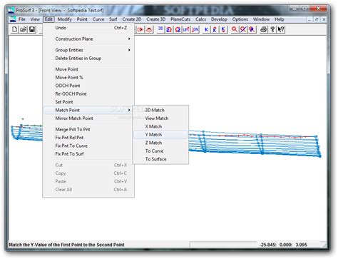338x259 pixels.
Task: Select Mirror Match Point
Action: [88, 118]
